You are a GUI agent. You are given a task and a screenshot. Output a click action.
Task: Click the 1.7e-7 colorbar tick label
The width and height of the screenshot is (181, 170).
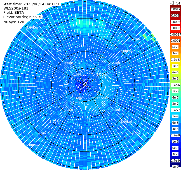(175, 110)
